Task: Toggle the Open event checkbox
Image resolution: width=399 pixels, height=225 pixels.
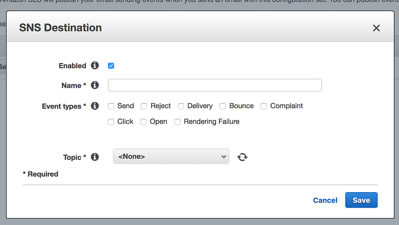Action: click(144, 121)
